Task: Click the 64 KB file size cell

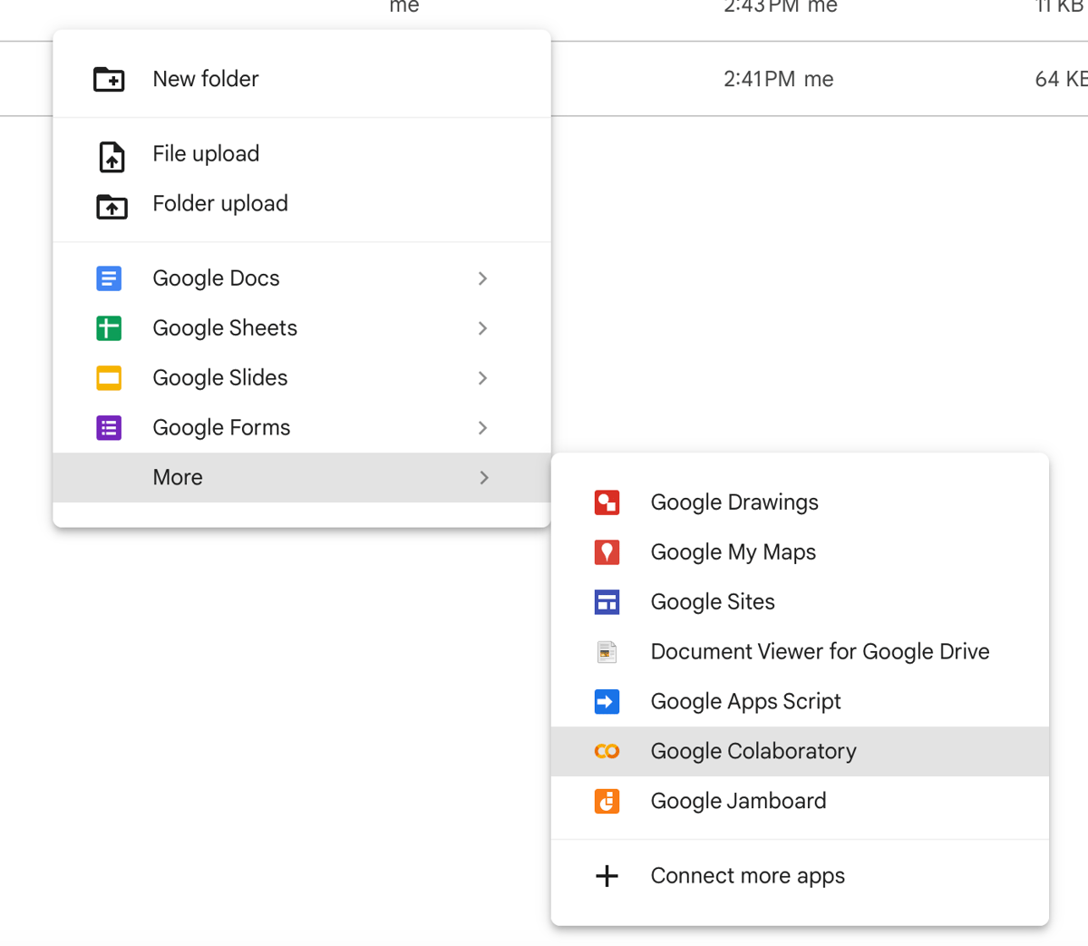Action: (x=1061, y=79)
